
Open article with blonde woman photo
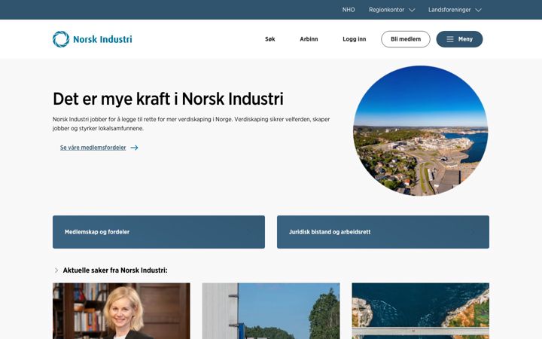tap(121, 311)
